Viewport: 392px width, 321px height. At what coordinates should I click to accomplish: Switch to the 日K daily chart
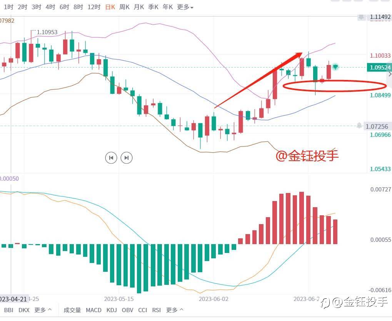tap(110, 7)
